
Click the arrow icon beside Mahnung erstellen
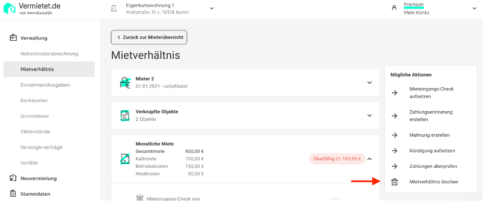pyautogui.click(x=394, y=135)
